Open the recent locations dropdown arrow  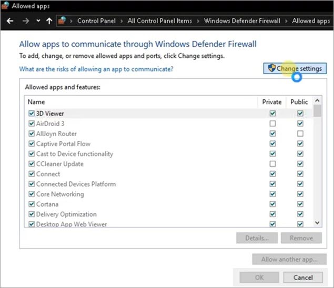[x=38, y=20]
